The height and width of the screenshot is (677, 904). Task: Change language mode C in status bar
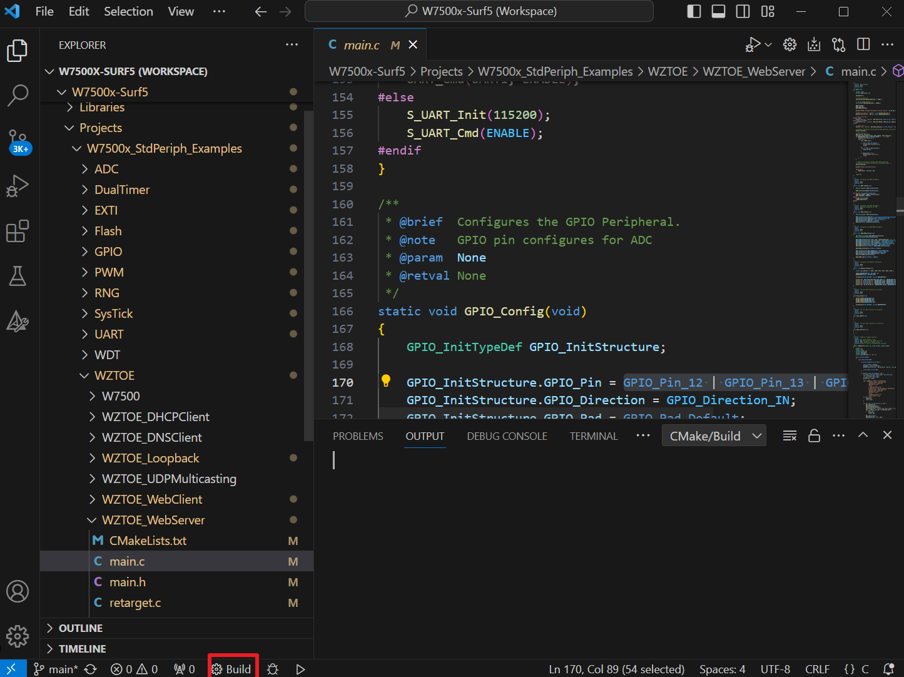[865, 669]
